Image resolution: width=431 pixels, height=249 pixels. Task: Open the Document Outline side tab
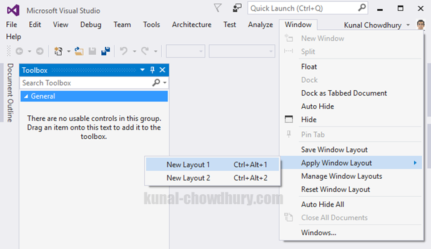10,93
